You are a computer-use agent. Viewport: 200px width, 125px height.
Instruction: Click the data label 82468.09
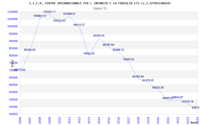[x=29, y=50]
